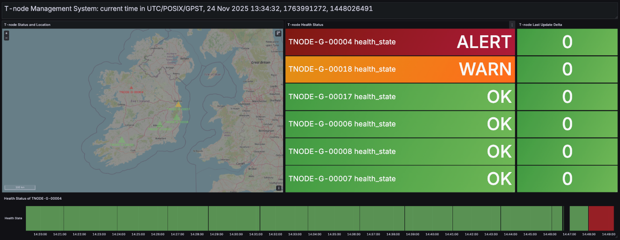The height and width of the screenshot is (240, 620).
Task: Select the green TNODE-G-00007 marker near Kilkenny
Action: [159, 124]
